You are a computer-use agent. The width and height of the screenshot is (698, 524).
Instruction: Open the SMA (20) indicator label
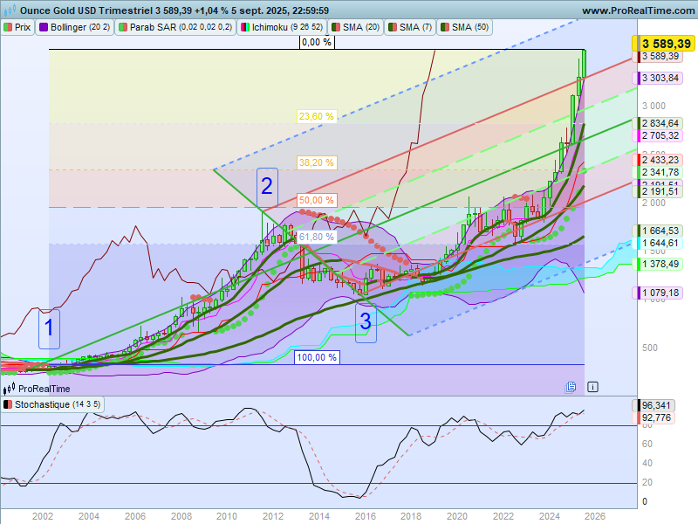[x=356, y=27]
